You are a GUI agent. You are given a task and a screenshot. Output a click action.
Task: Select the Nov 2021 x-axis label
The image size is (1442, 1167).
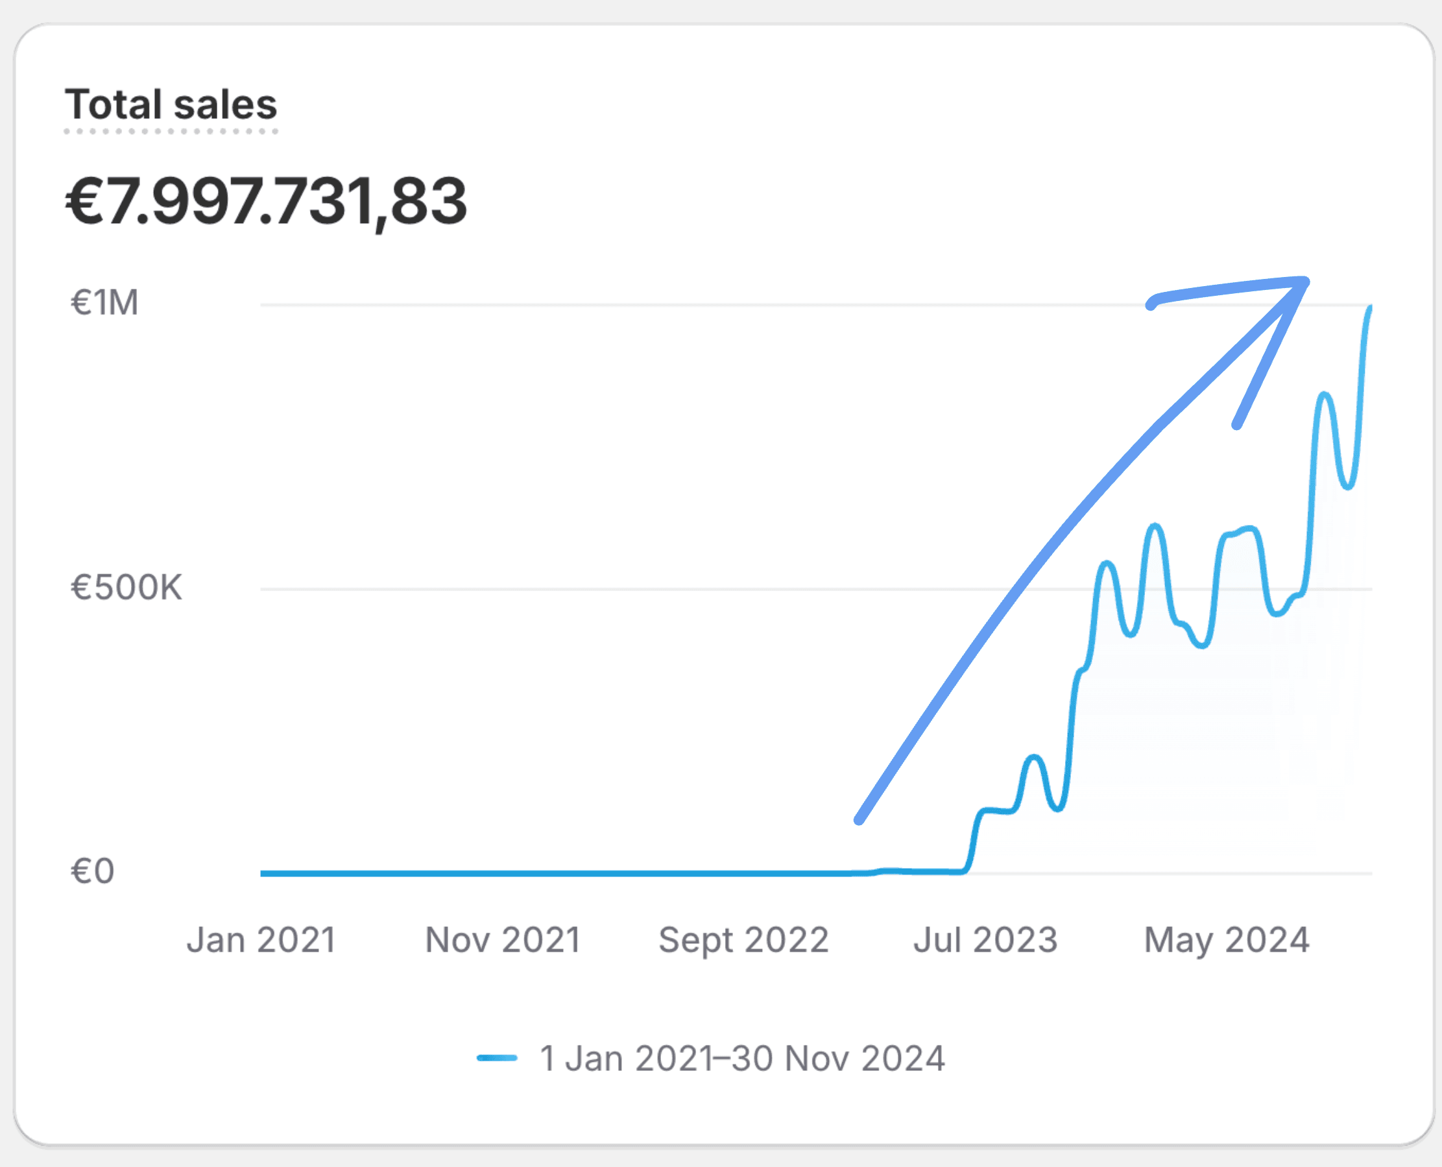(x=502, y=940)
